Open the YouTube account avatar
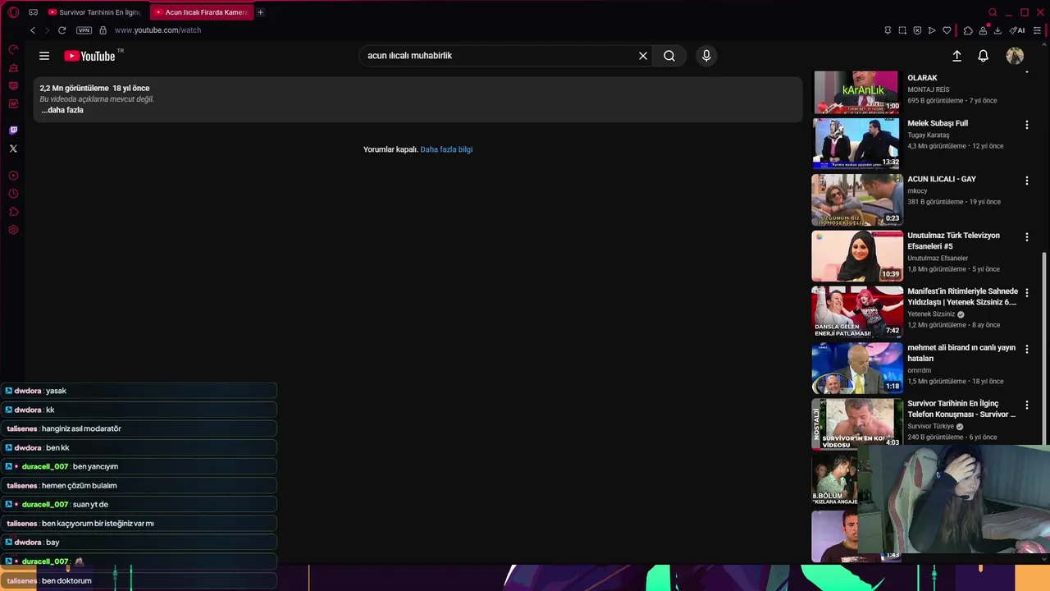Image resolution: width=1050 pixels, height=591 pixels. pos(1015,56)
